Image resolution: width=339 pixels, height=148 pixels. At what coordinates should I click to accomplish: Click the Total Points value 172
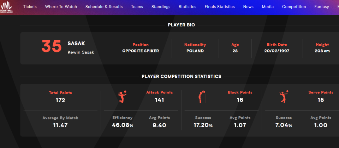(x=60, y=100)
